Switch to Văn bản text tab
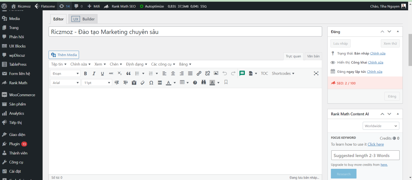The image size is (412, 180). point(313,56)
